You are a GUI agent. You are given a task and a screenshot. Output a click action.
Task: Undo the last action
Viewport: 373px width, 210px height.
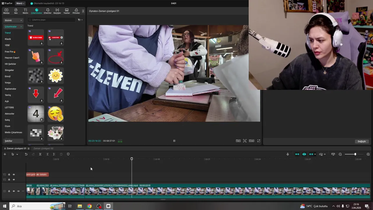(x=26, y=154)
